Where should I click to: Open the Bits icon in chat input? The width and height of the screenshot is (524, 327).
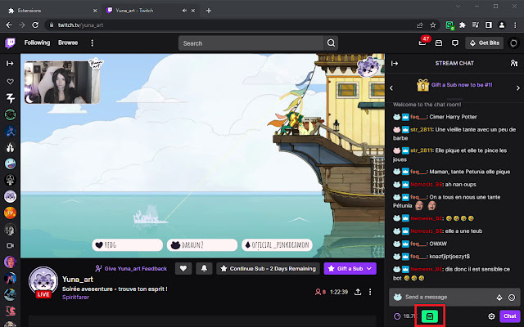pos(499,298)
